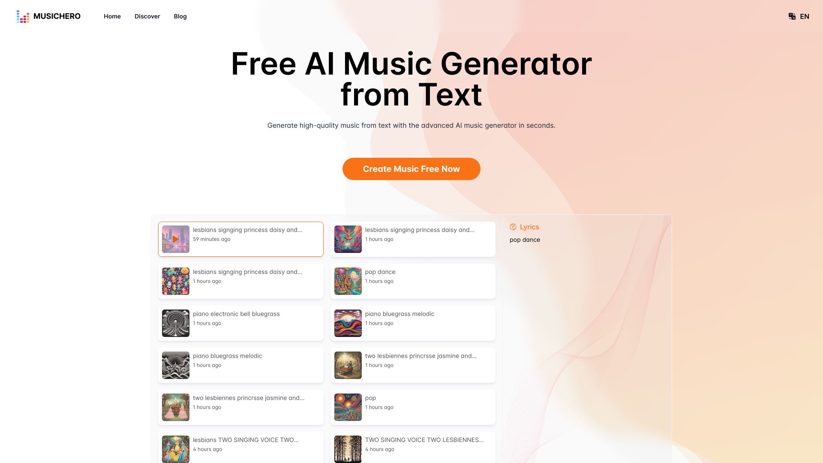Open the Discover navigation menu item
The width and height of the screenshot is (823, 463).
coord(147,16)
